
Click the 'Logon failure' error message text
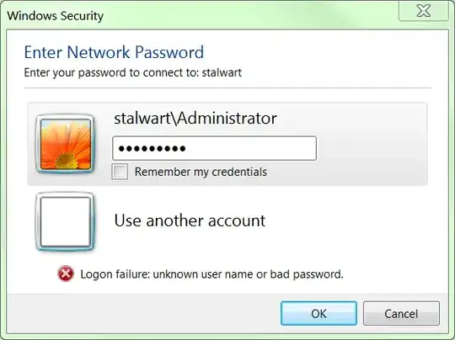[x=211, y=274]
